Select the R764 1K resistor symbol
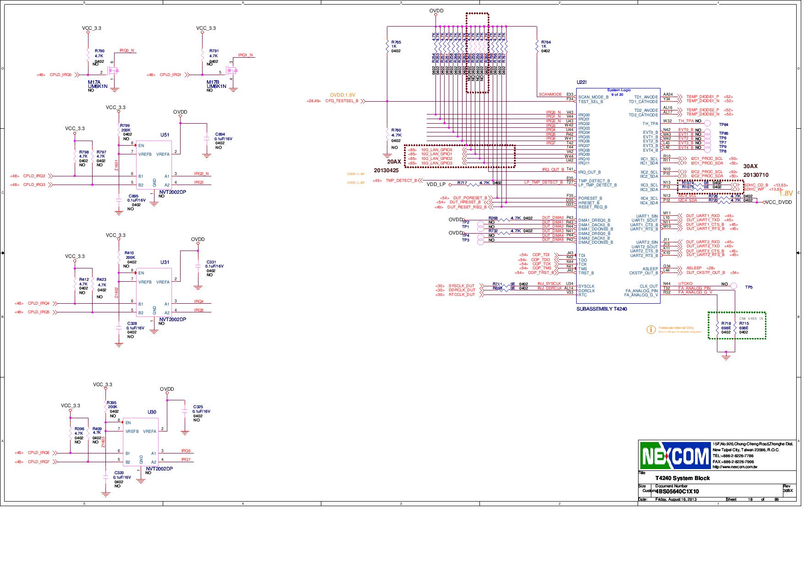 pos(537,46)
